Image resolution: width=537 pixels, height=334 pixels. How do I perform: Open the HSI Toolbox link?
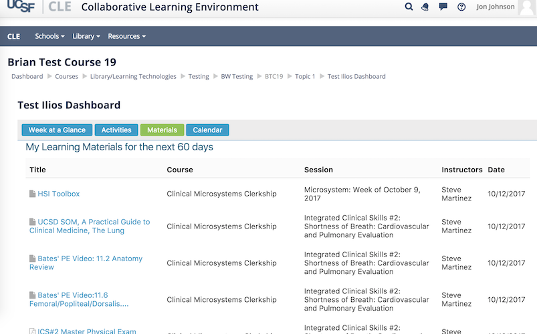click(58, 194)
